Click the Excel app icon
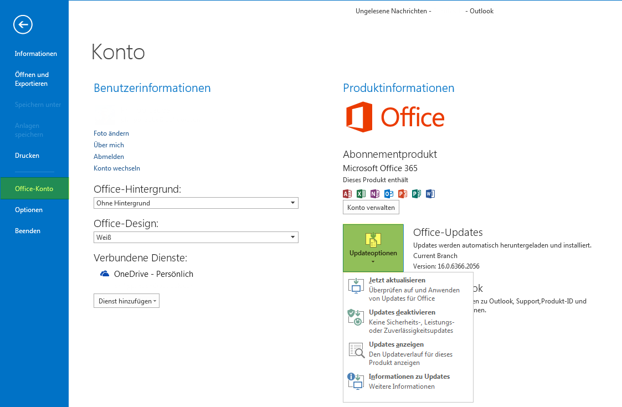This screenshot has height=407, width=622. pyautogui.click(x=361, y=194)
